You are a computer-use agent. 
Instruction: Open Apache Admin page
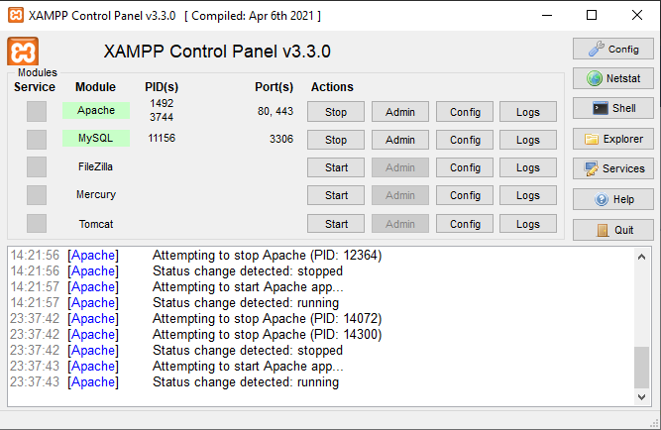click(400, 112)
